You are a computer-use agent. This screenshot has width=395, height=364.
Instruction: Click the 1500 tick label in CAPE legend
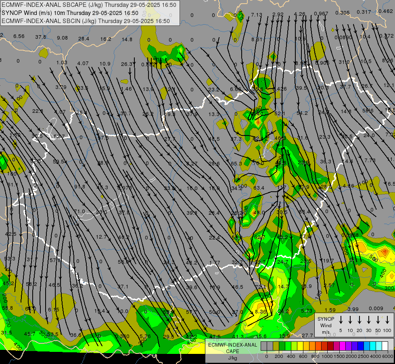click(339, 356)
